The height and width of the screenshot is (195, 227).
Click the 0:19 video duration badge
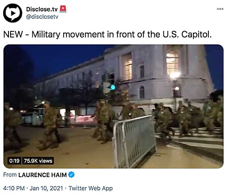[14, 161]
